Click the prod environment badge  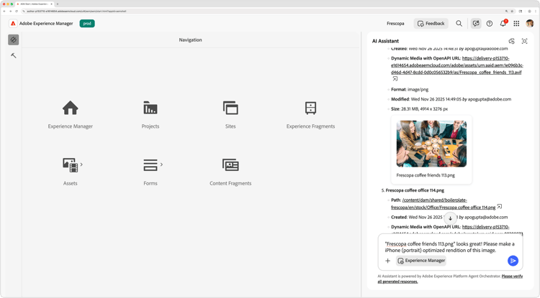click(87, 24)
